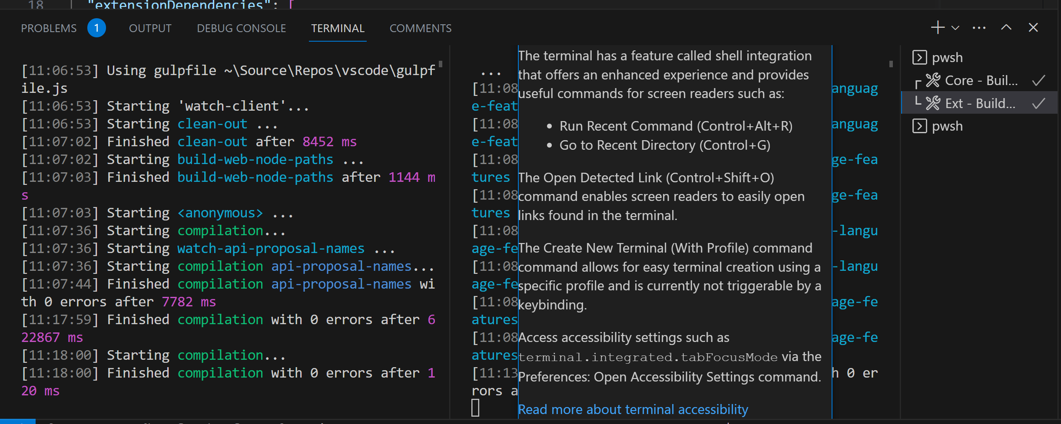Click the checkmark beside Core - Build task

pyautogui.click(x=1039, y=80)
